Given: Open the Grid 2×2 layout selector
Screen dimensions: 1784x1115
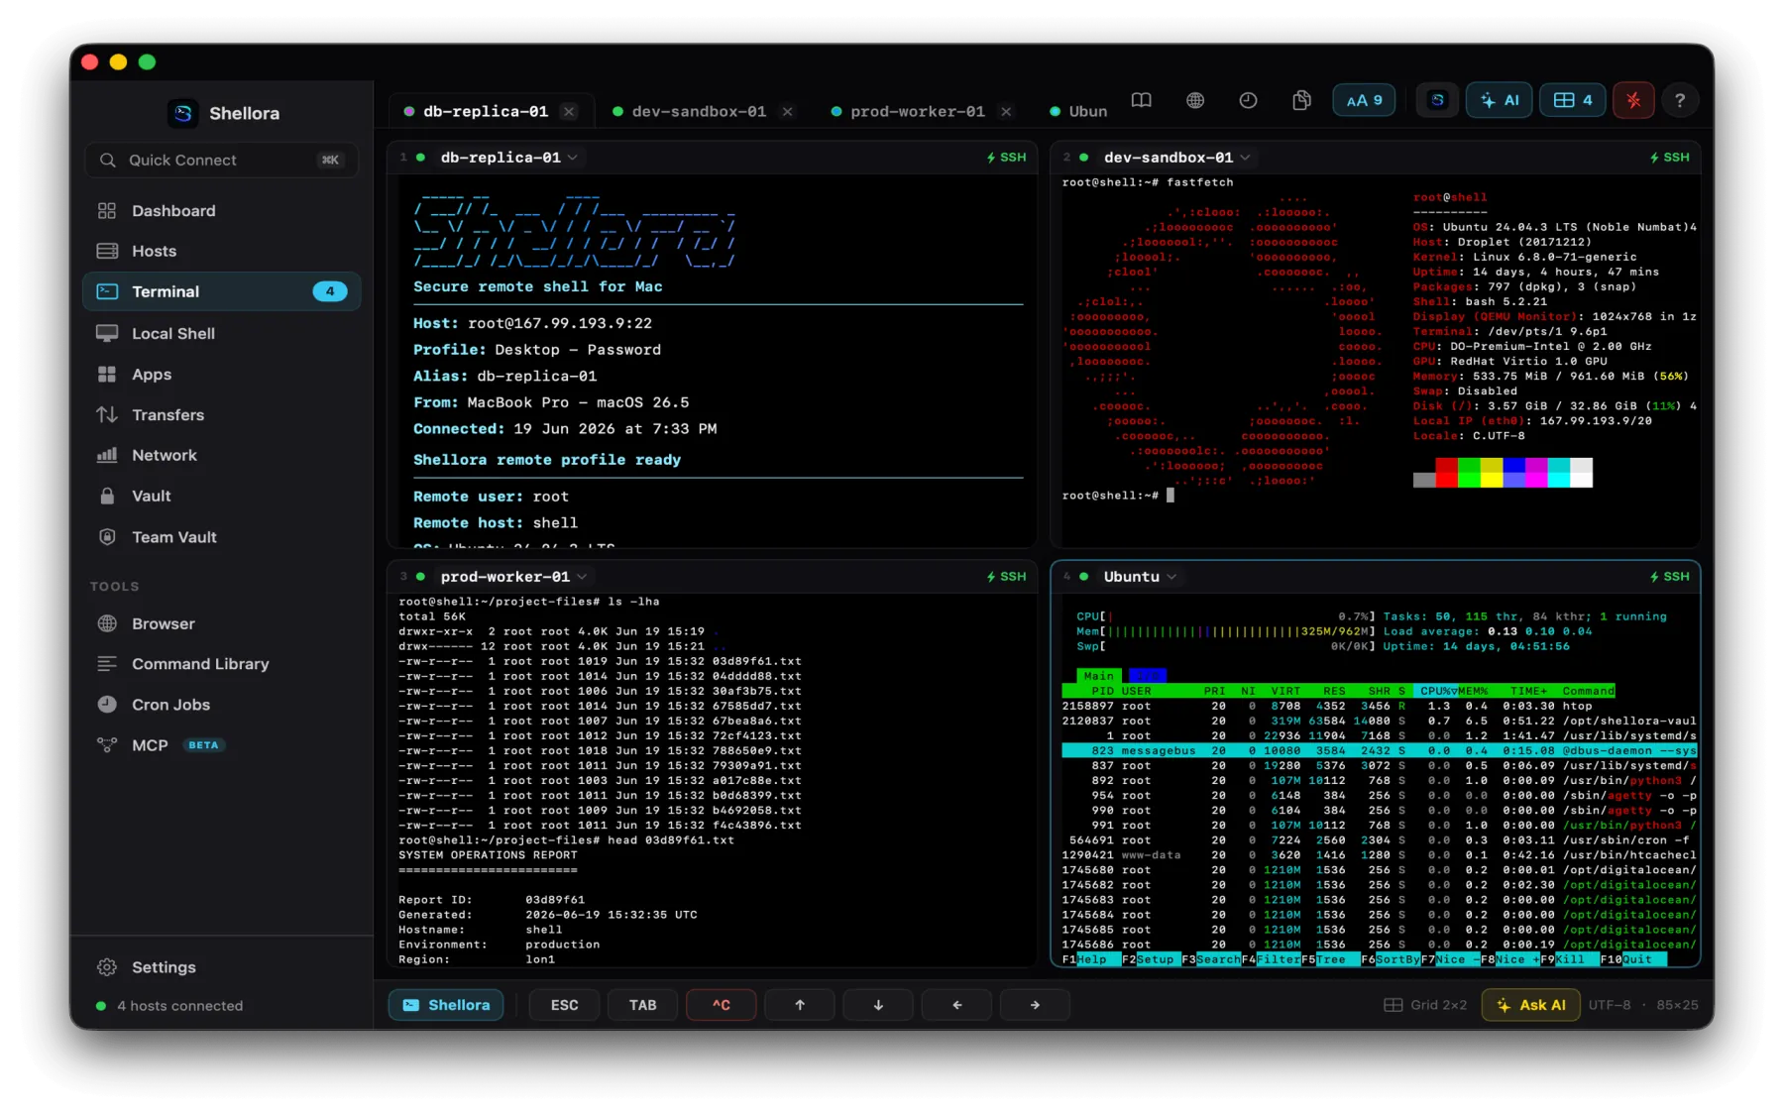Looking at the screenshot, I should pos(1425,1005).
